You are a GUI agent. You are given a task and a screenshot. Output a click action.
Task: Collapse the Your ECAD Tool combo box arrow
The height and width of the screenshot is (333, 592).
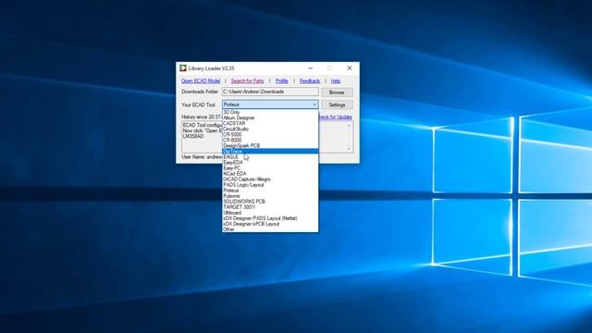click(x=314, y=105)
